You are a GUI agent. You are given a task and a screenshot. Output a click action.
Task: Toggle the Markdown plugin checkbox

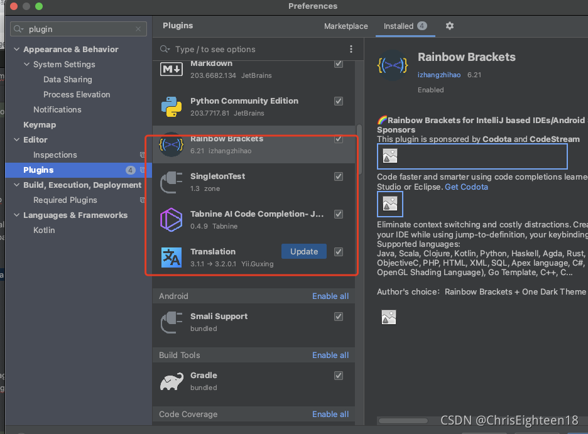(339, 63)
